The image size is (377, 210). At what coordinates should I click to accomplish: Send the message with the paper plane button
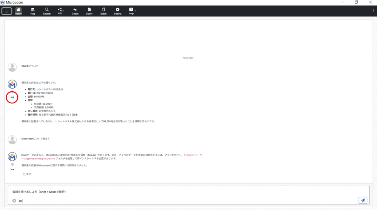(363, 200)
